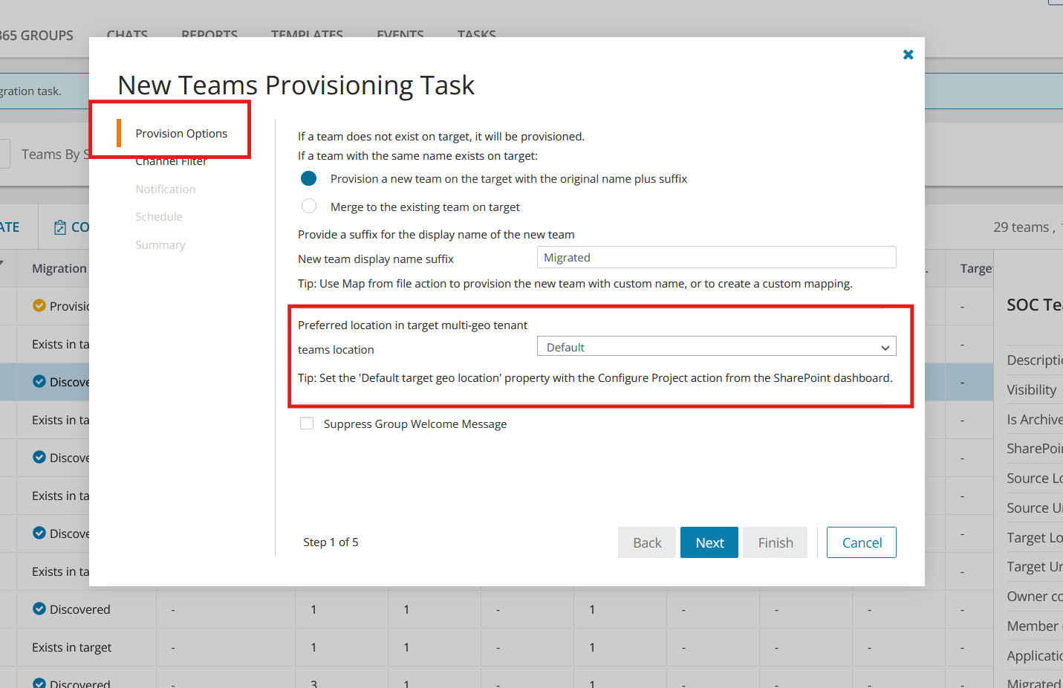Select 'Provision a new team' radio option
This screenshot has width=1063, height=688.
coord(309,178)
